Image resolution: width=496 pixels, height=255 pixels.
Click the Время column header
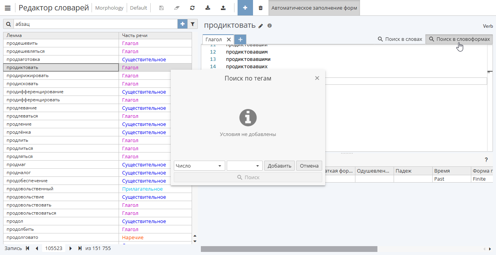pos(452,171)
